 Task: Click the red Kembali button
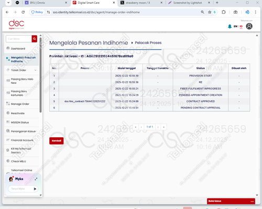pos(57,141)
